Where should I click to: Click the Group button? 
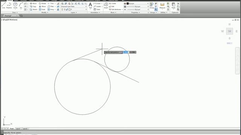152,6
